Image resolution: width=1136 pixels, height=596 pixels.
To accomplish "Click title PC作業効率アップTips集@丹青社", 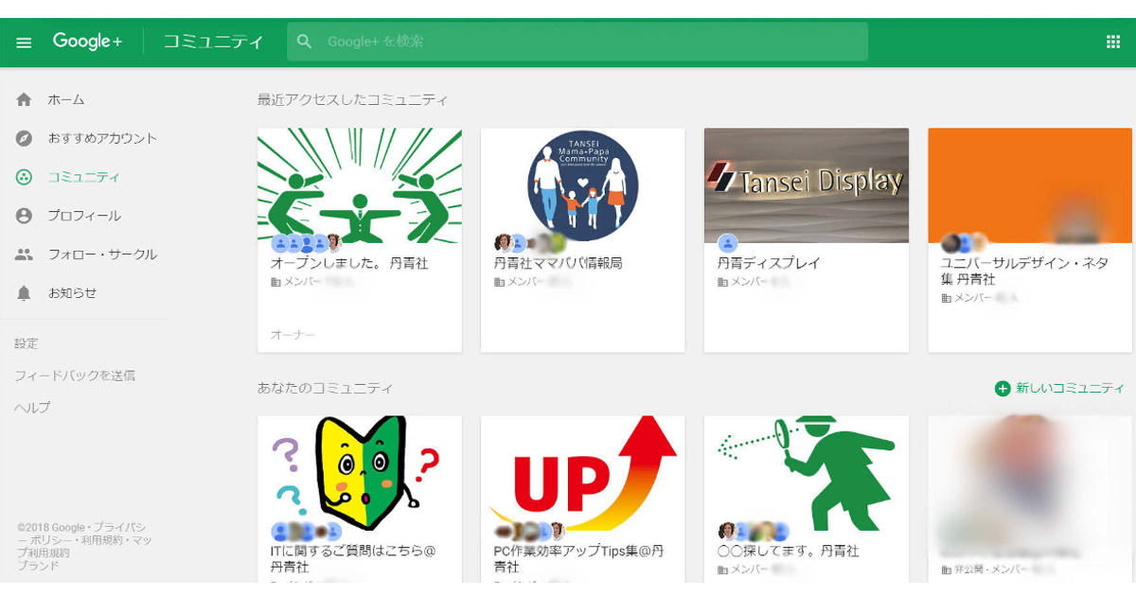I will pyautogui.click(x=578, y=559).
